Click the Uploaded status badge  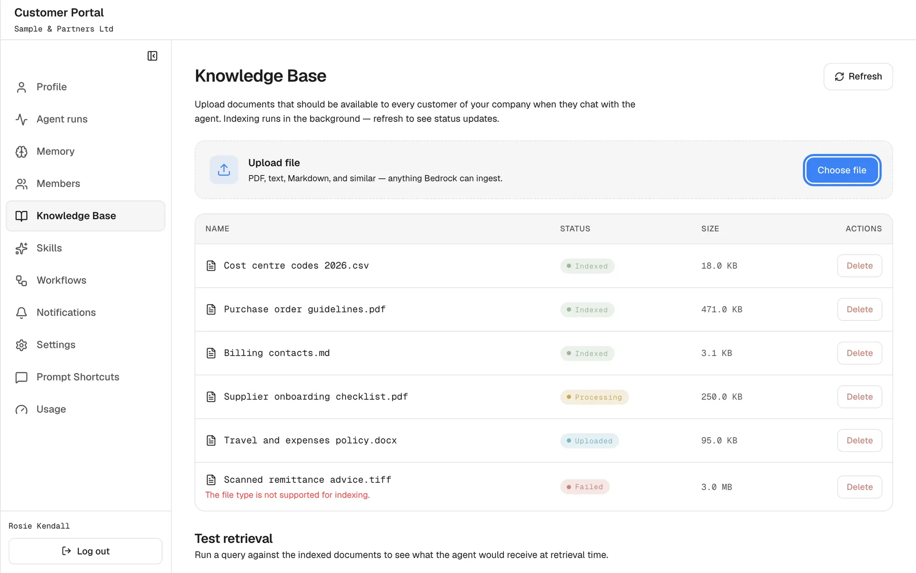pyautogui.click(x=589, y=441)
